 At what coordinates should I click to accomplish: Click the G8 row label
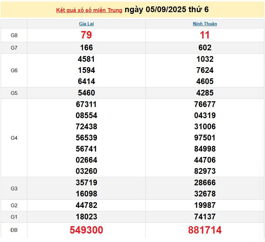pyautogui.click(x=14, y=35)
